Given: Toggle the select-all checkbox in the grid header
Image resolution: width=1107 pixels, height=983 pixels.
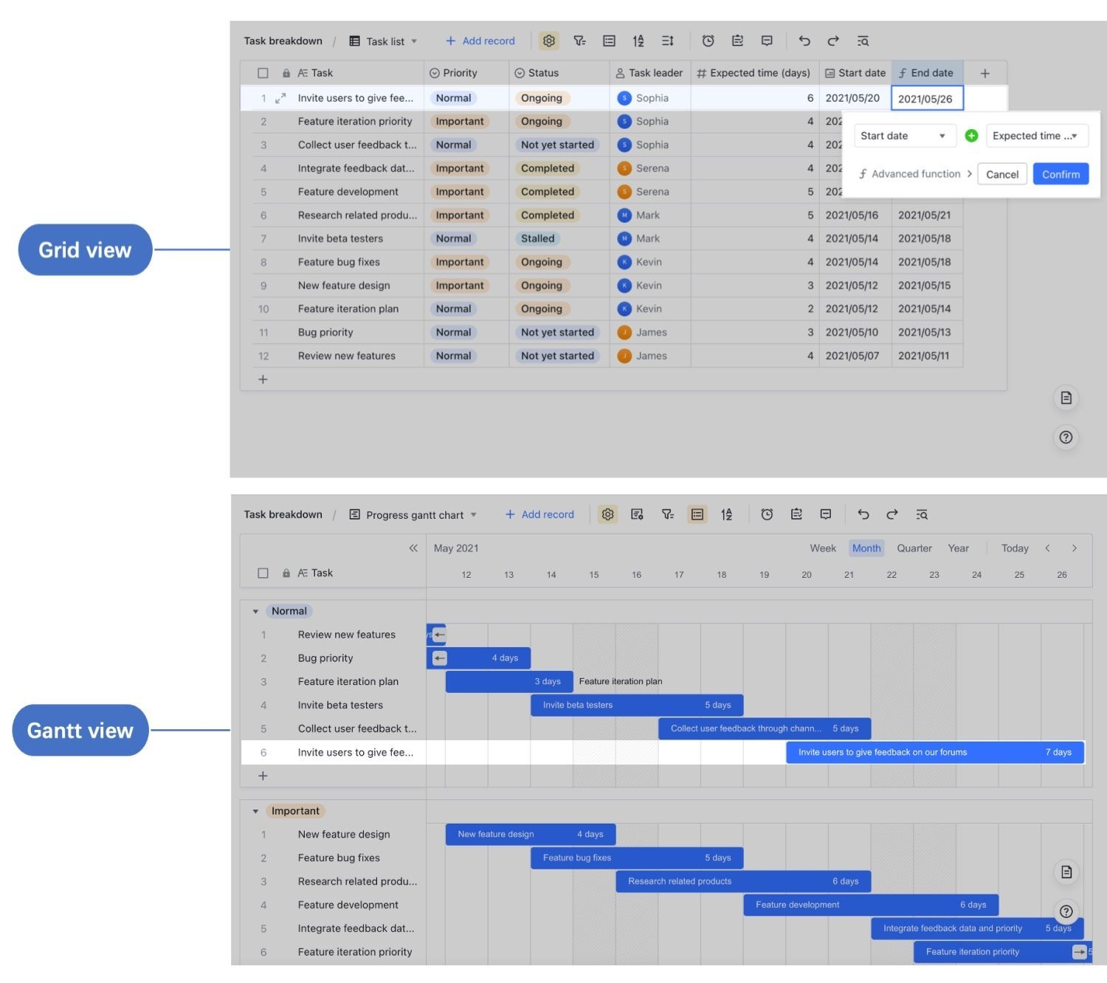Looking at the screenshot, I should 263,72.
